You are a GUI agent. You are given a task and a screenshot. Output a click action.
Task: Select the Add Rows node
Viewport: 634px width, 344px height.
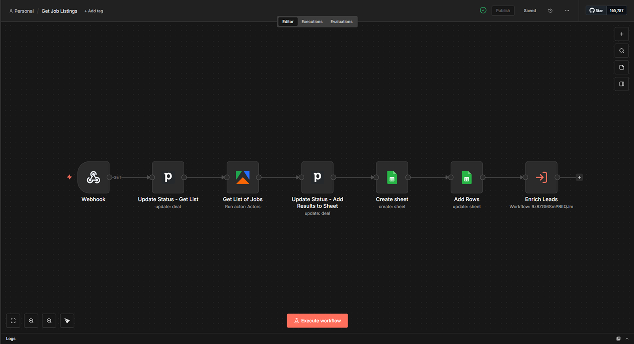tap(466, 177)
